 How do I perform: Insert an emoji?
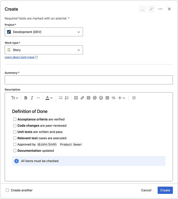pyautogui.click(x=101, y=98)
